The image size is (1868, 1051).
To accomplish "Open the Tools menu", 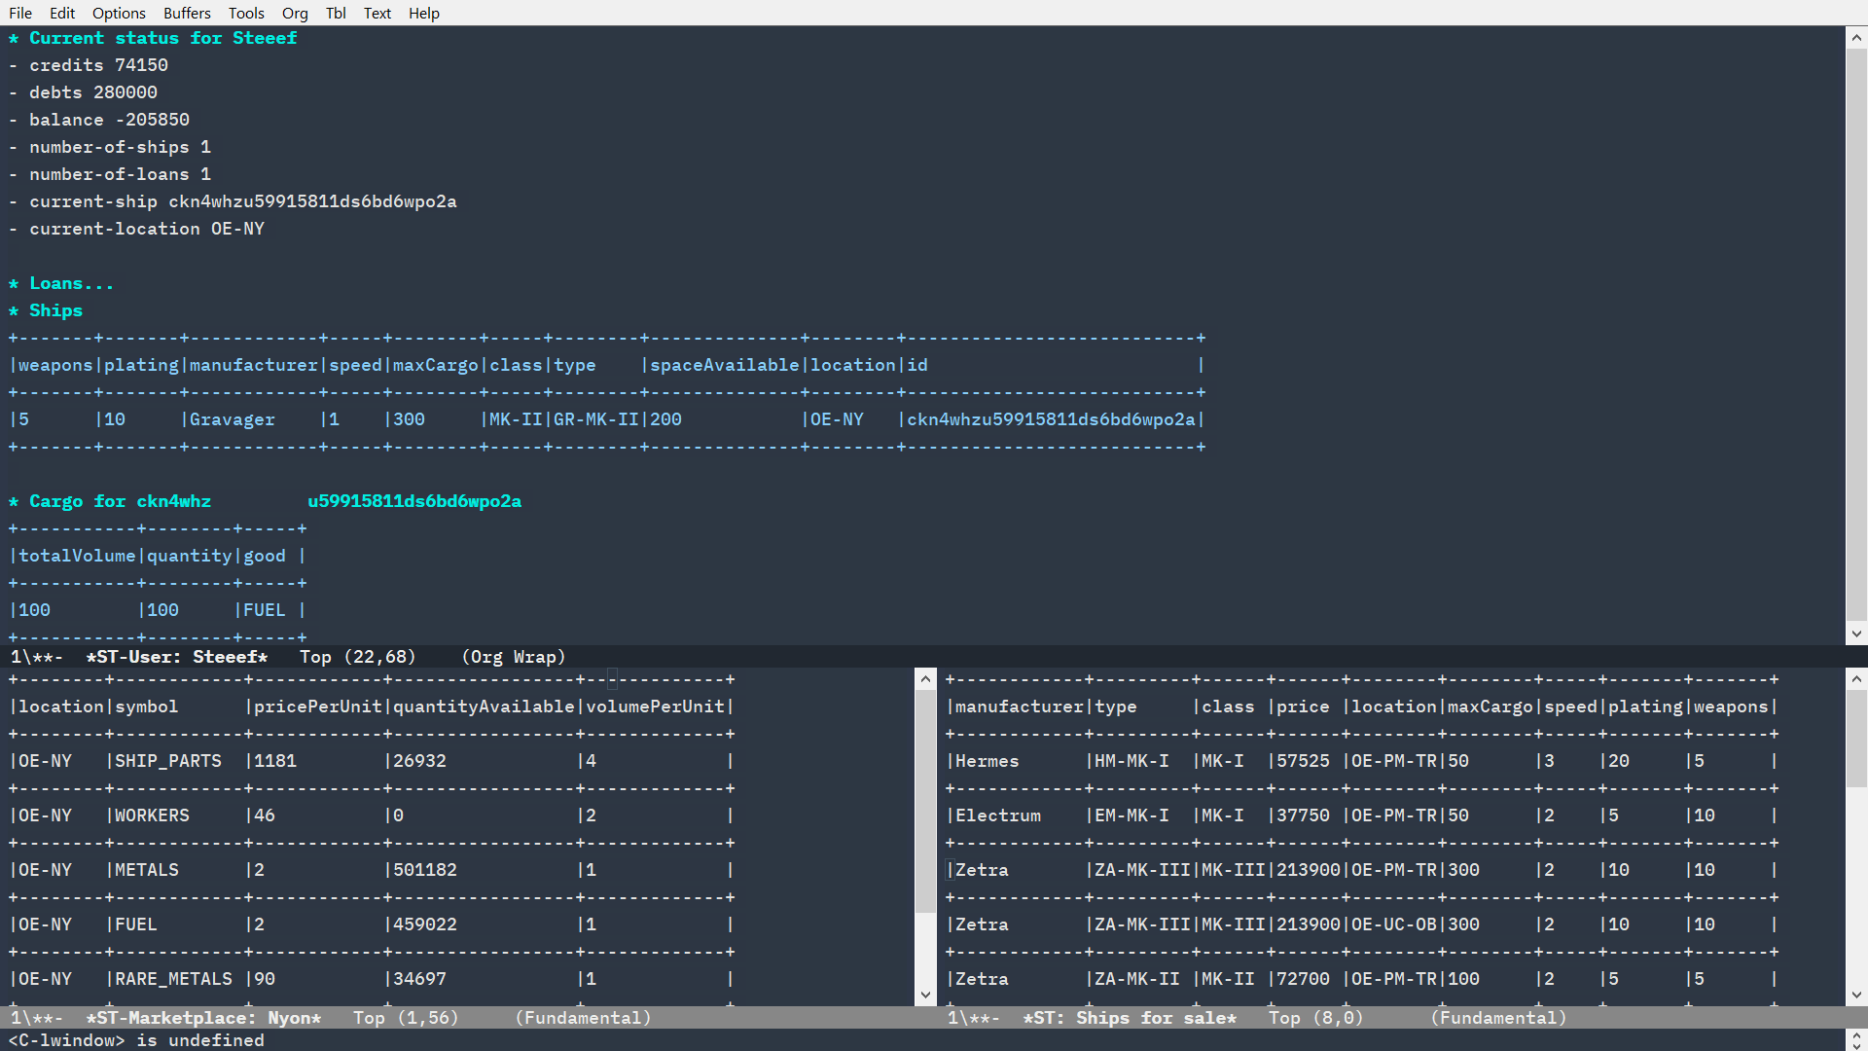I will click(x=246, y=13).
